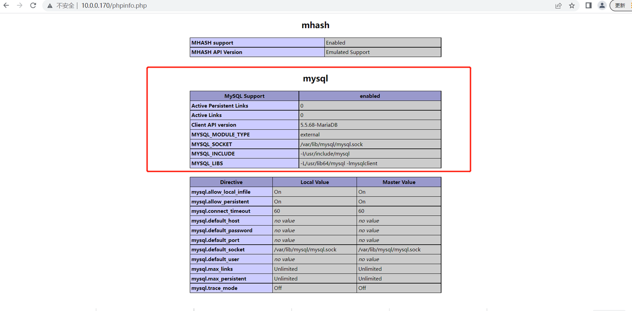Select the Active Persistent Links label
632x311 pixels.
pyautogui.click(x=220, y=106)
